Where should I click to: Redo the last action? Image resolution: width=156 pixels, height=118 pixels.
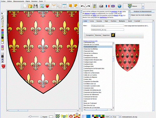tap(88, 6)
